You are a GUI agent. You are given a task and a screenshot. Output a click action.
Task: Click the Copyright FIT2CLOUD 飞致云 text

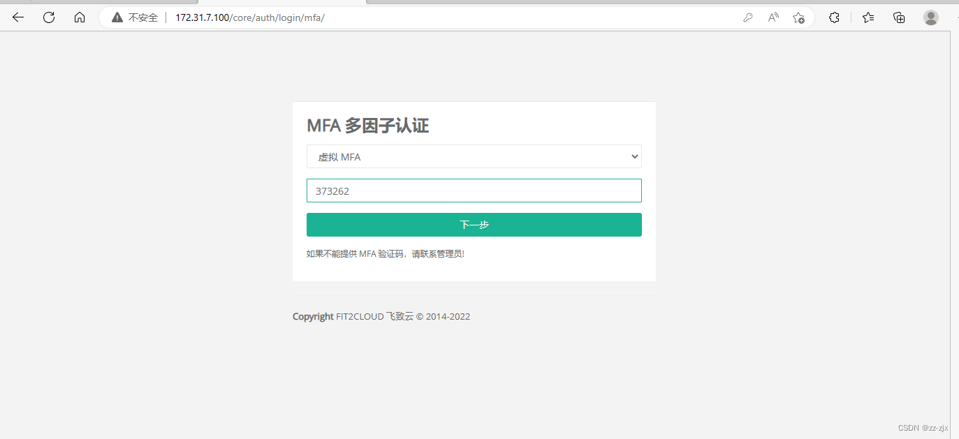tap(381, 316)
